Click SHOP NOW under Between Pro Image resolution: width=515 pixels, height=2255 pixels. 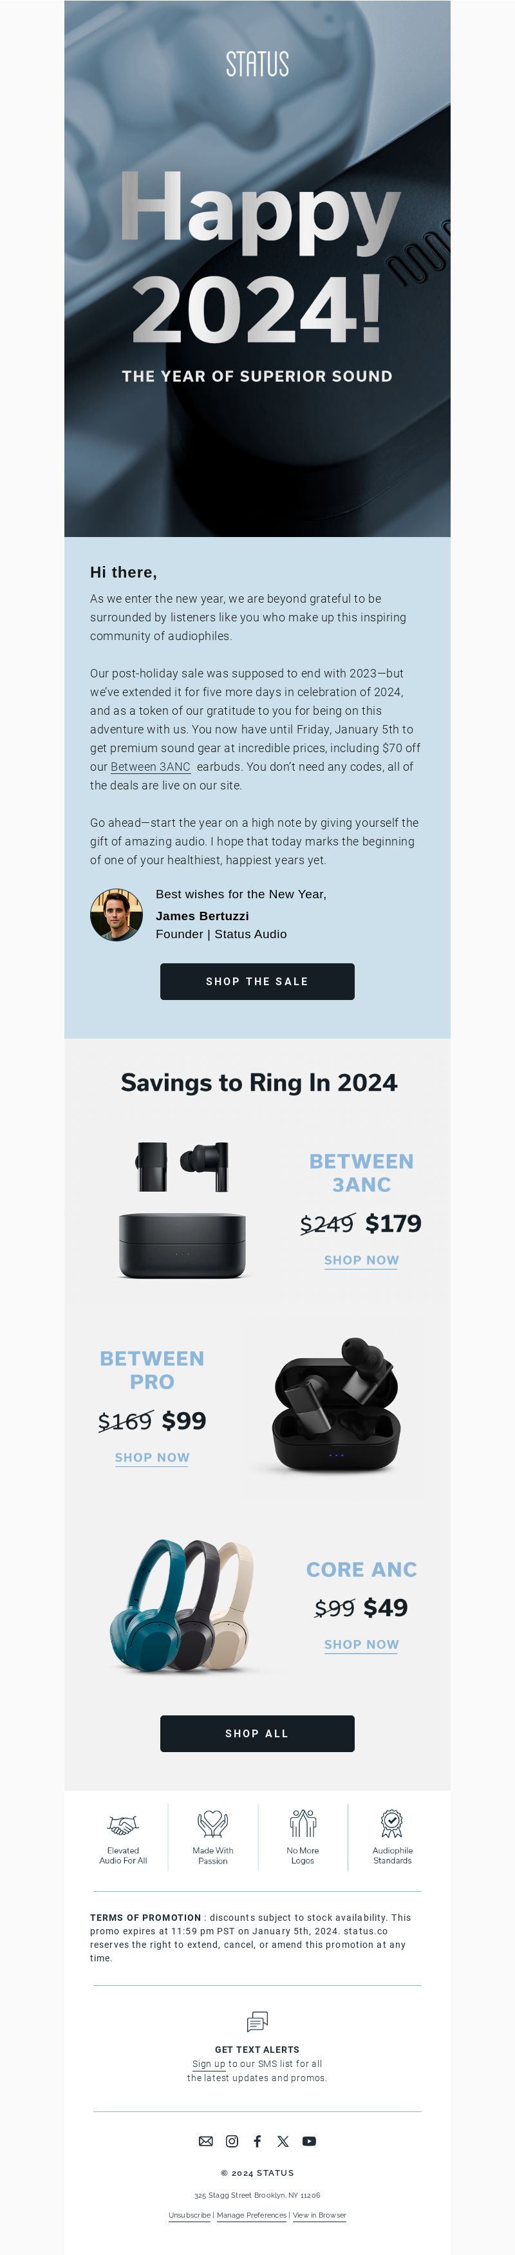(153, 1458)
